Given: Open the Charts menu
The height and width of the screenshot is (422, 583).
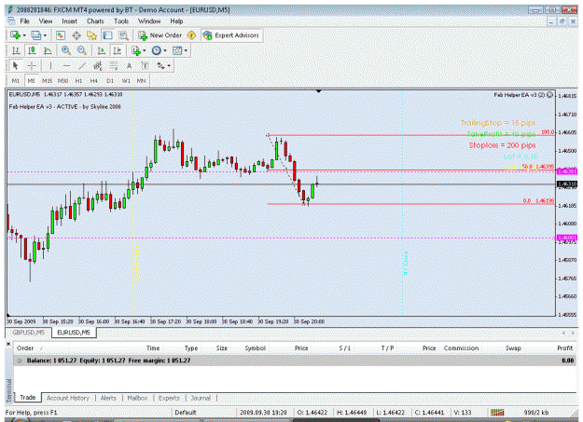Looking at the screenshot, I should pyautogui.click(x=95, y=21).
